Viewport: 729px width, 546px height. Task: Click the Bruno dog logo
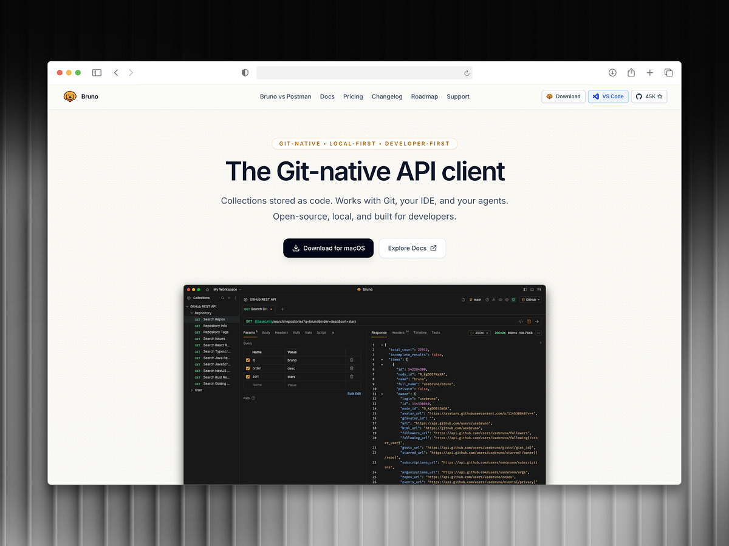(70, 96)
